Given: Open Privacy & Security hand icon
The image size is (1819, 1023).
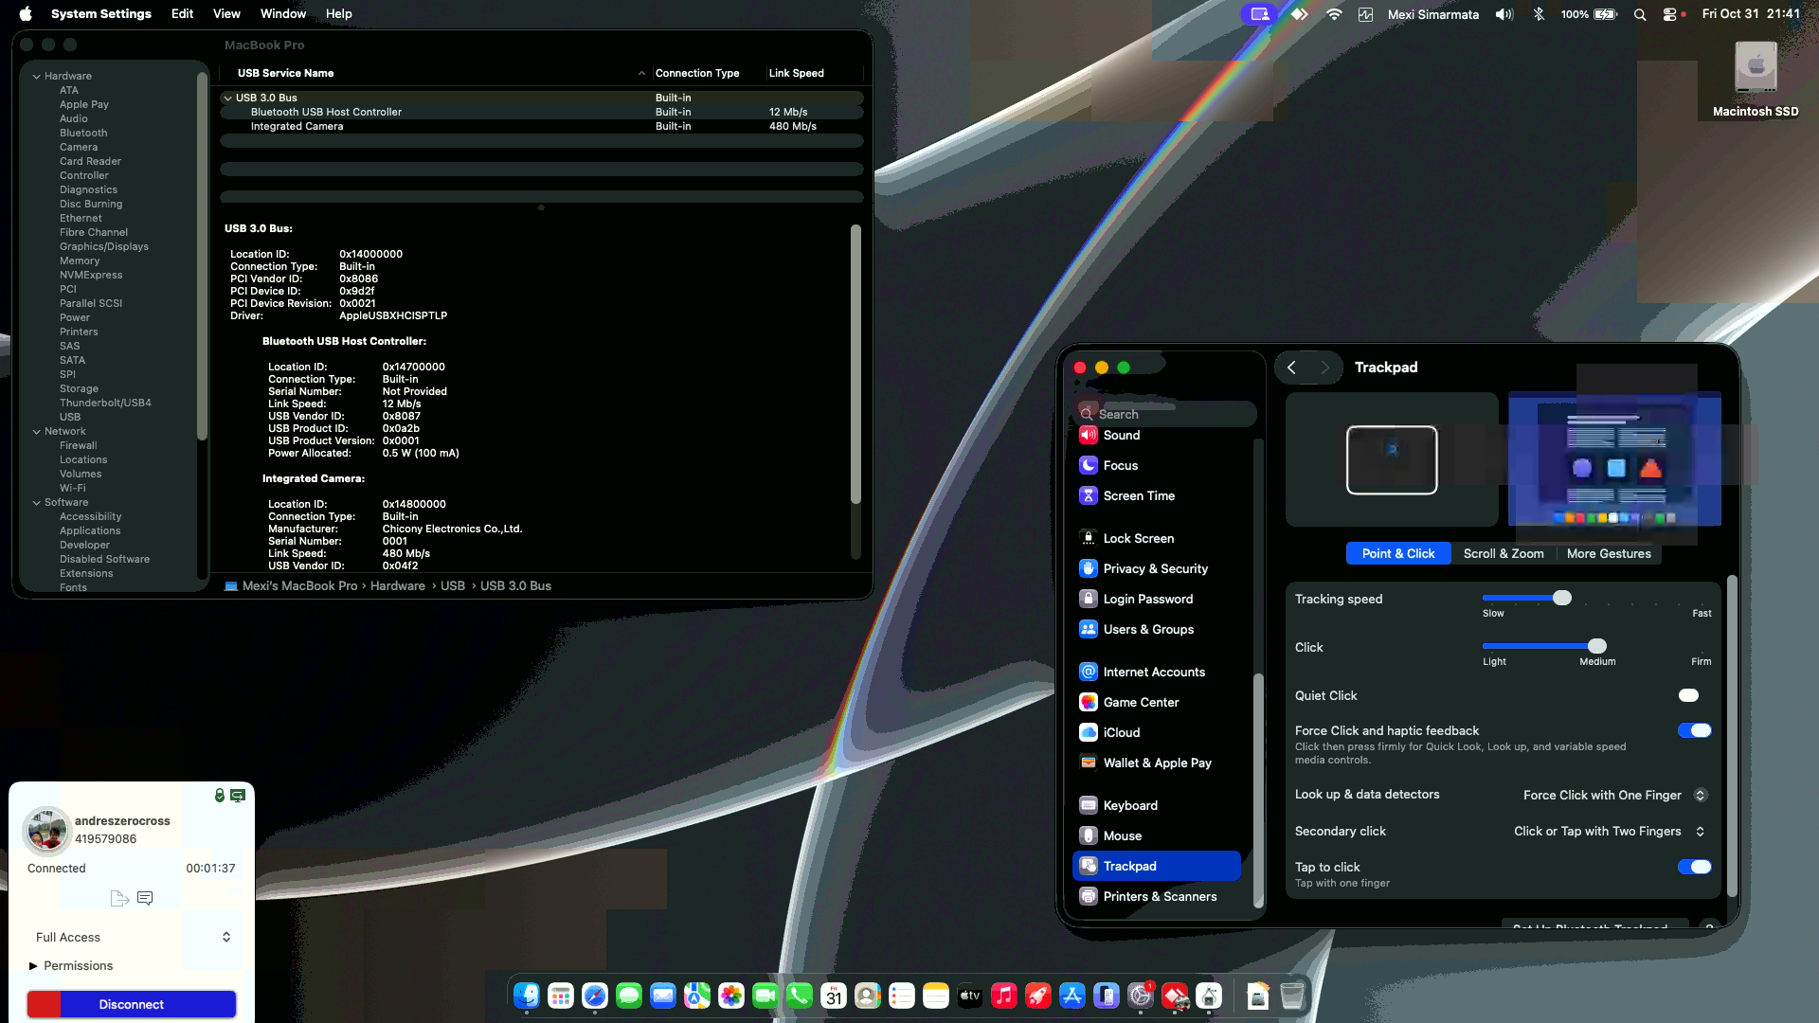Looking at the screenshot, I should tap(1088, 568).
